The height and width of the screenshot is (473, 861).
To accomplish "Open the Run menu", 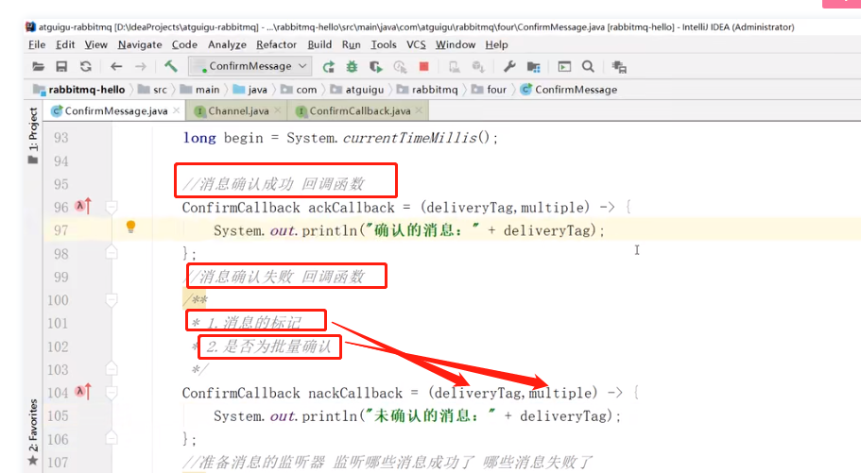I will pyautogui.click(x=352, y=44).
